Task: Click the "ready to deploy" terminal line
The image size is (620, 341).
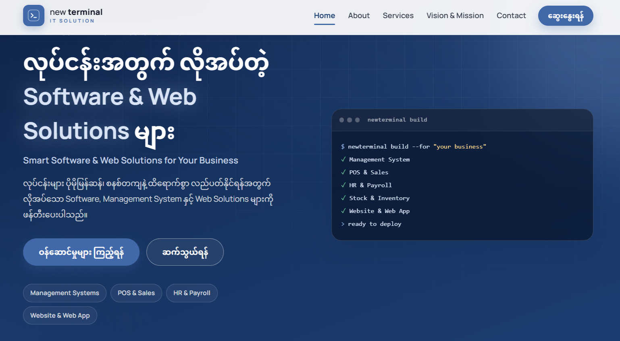Action: click(x=371, y=224)
